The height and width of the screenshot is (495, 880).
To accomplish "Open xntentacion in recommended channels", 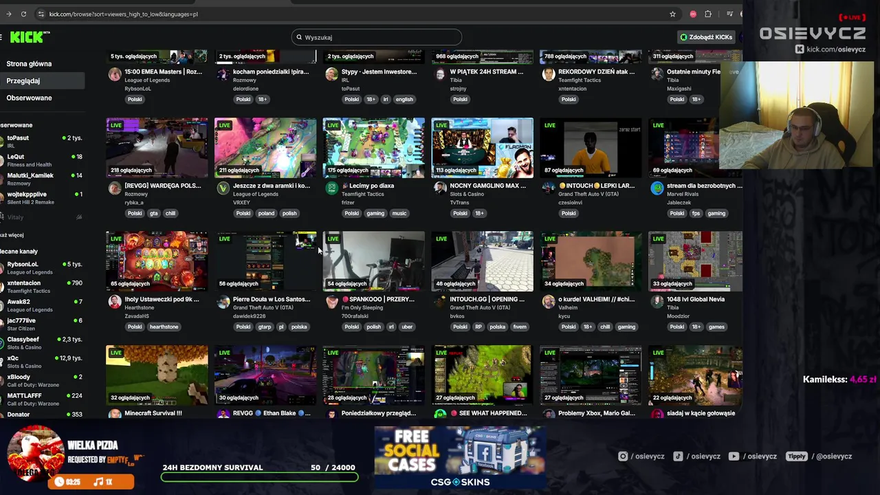I will (x=41, y=286).
